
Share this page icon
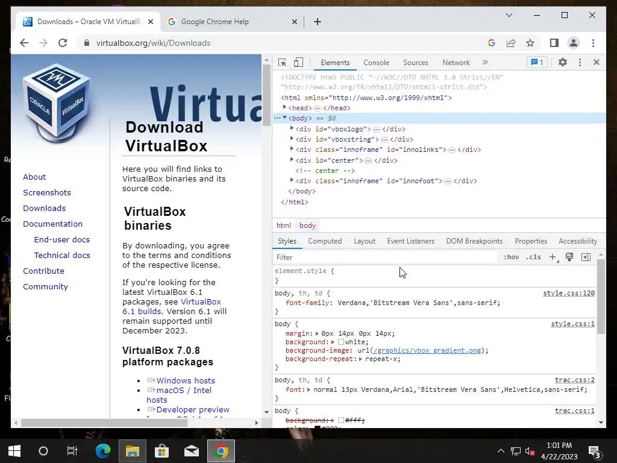pos(511,43)
